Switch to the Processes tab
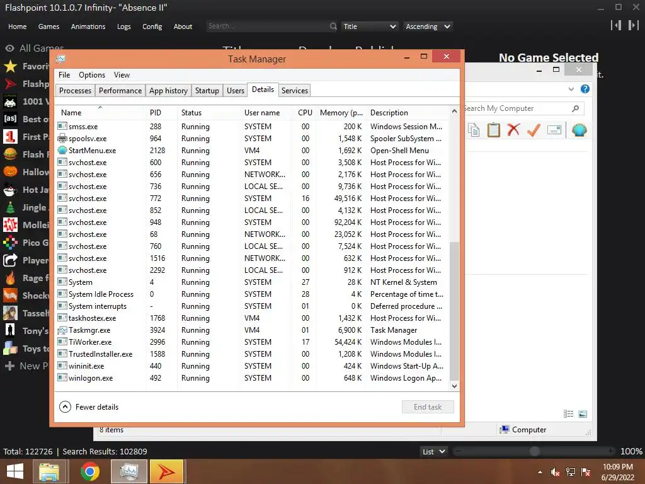 76,91
